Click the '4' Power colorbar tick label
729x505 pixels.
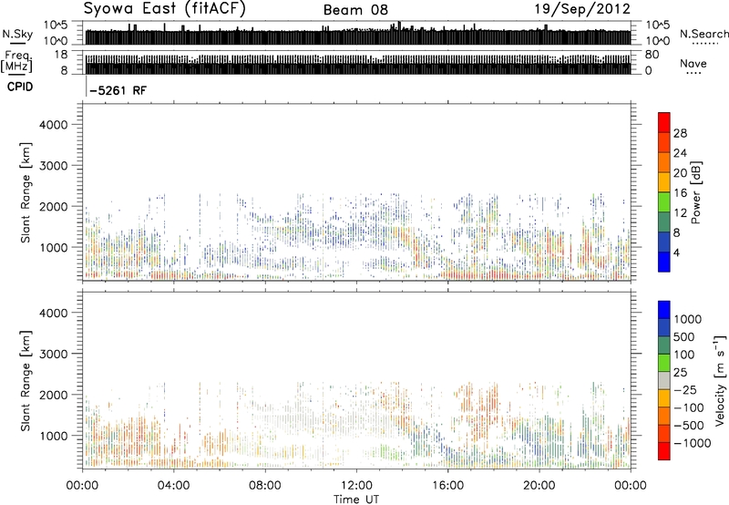[677, 252]
